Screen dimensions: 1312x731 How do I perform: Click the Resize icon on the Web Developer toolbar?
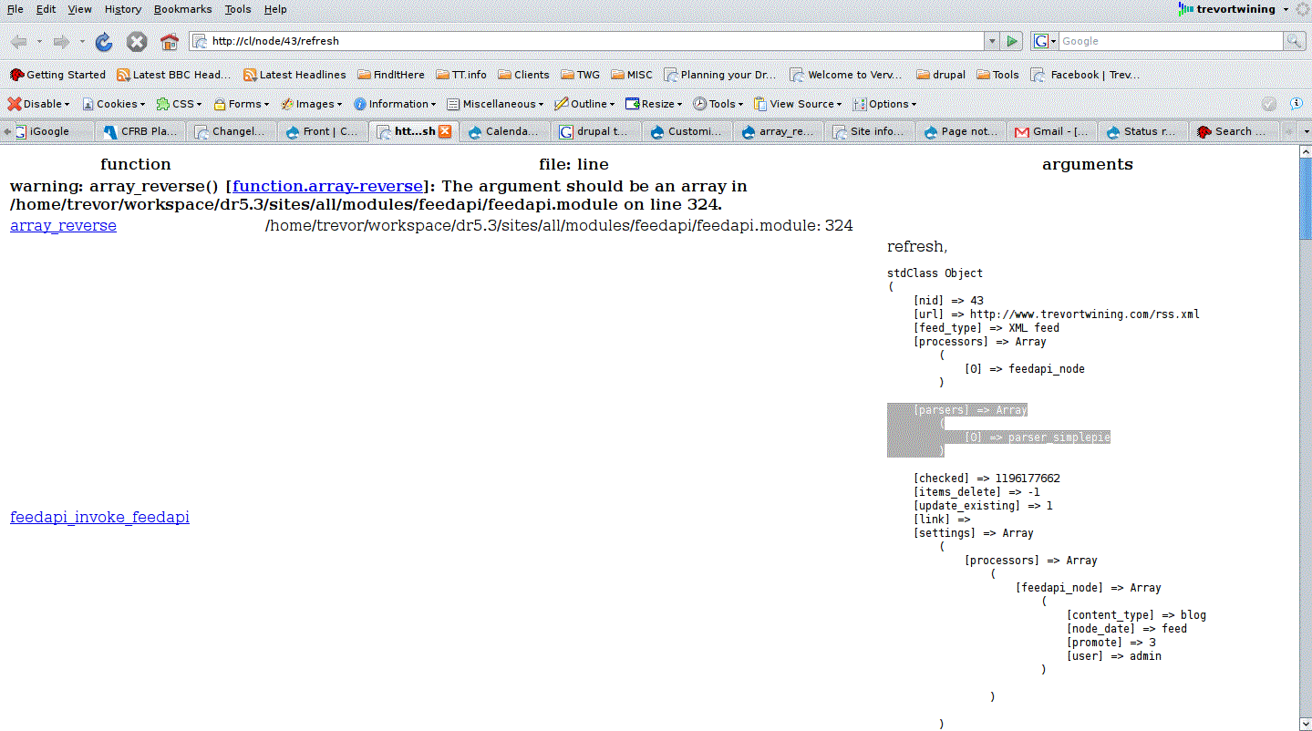pos(653,103)
